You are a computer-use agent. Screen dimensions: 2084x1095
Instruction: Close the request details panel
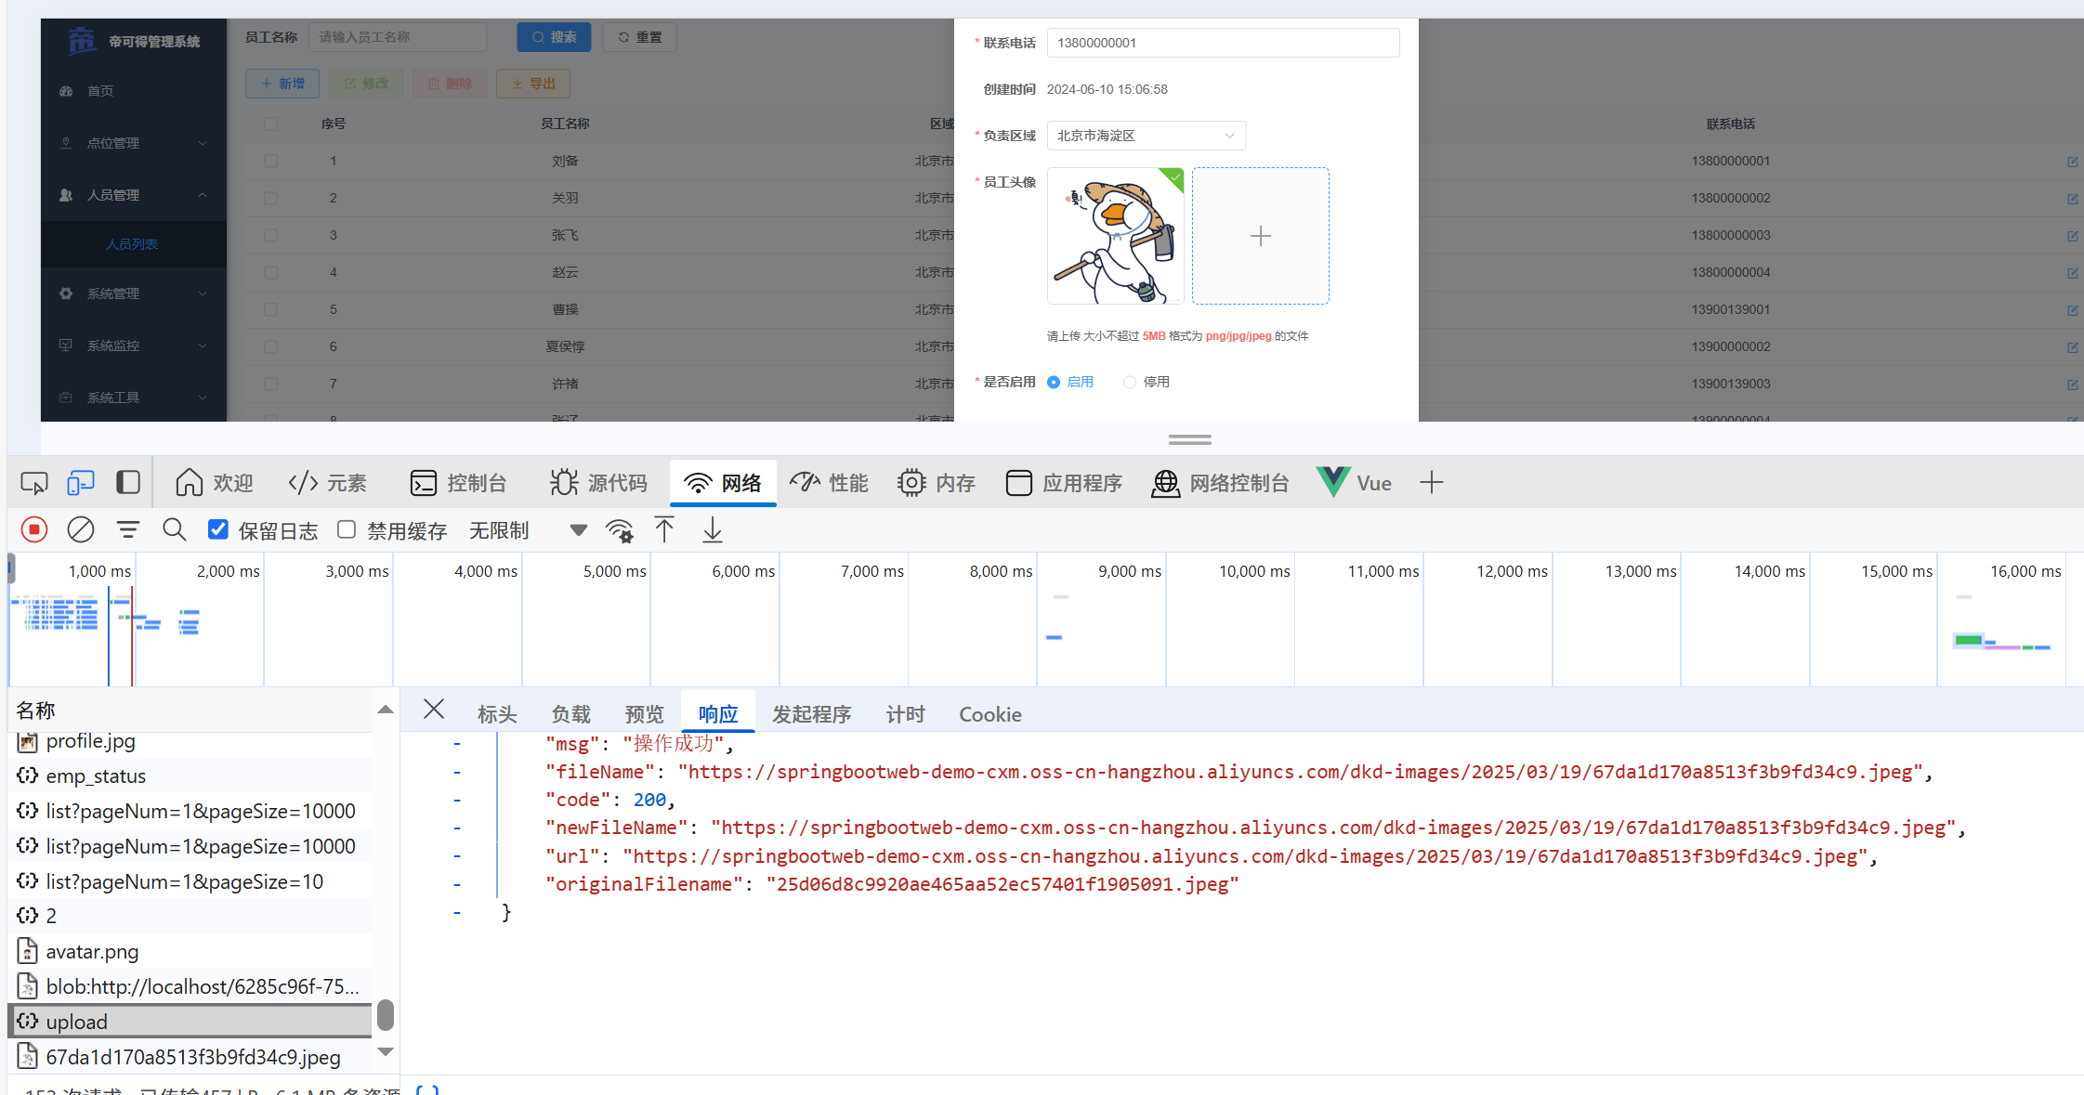pyautogui.click(x=433, y=710)
